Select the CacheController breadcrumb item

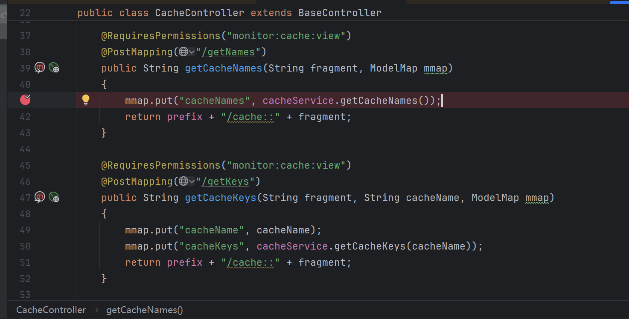51,310
